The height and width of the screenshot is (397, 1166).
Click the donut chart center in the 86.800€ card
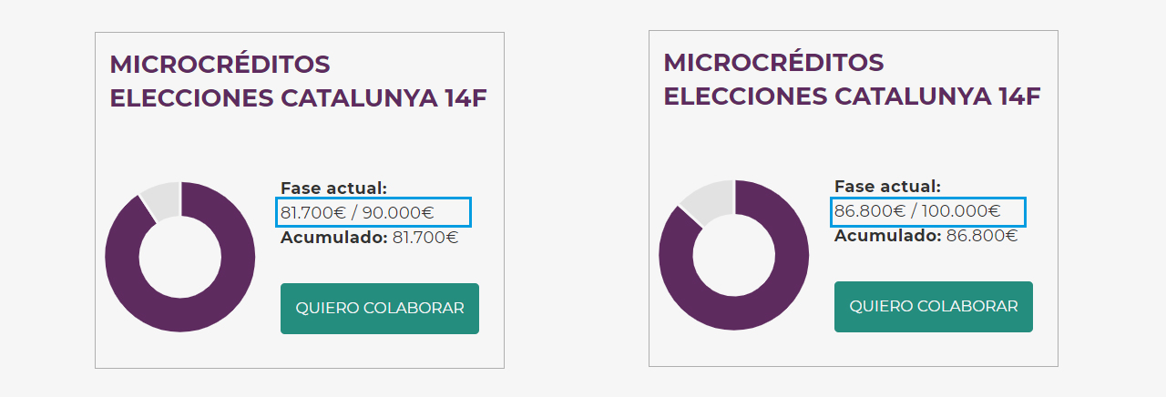(734, 254)
